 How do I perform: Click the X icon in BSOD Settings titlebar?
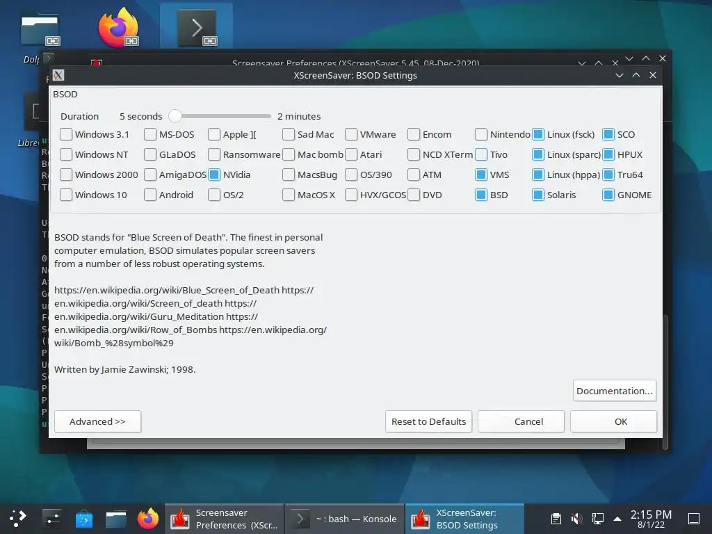pyautogui.click(x=58, y=75)
